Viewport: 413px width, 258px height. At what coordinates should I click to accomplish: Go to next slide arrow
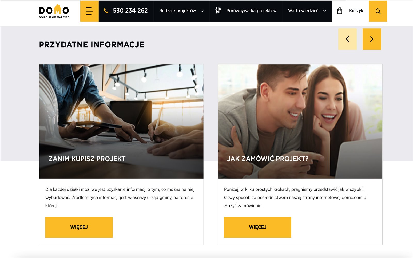[x=372, y=39]
